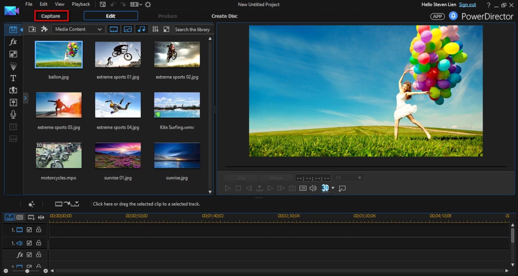Image resolution: width=518 pixels, height=276 pixels.
Task: Click the Sign out link
Action: point(467,4)
